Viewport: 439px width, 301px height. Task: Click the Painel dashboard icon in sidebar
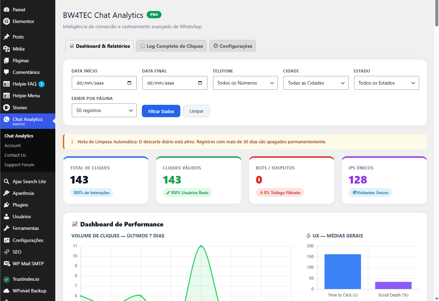(x=7, y=10)
